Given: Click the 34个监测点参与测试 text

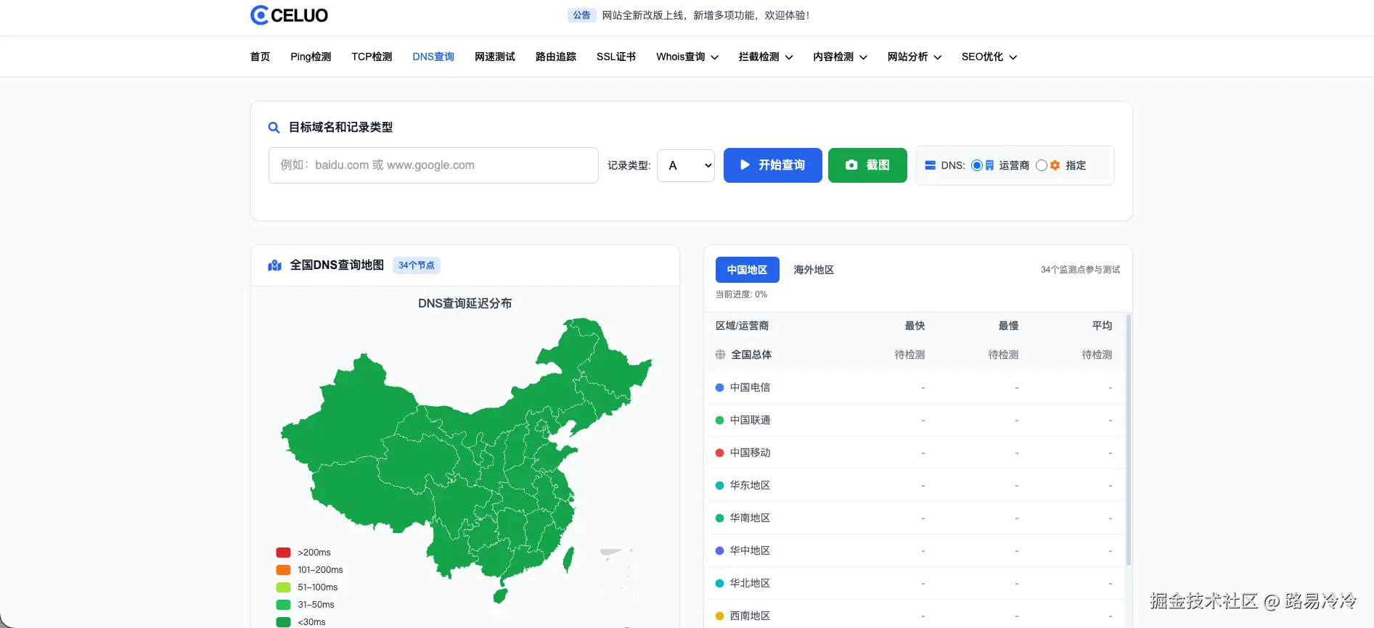Looking at the screenshot, I should click(1080, 270).
